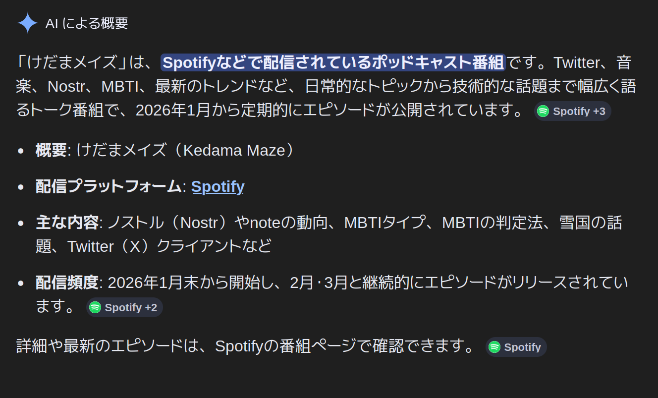Open the single Spotify source chip
The image size is (658, 398).
[516, 347]
